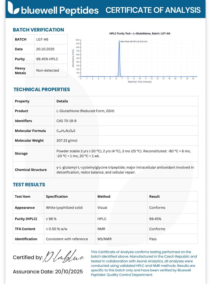Click the bluewell Peptides brand name
The image size is (211, 284).
click(x=60, y=10)
